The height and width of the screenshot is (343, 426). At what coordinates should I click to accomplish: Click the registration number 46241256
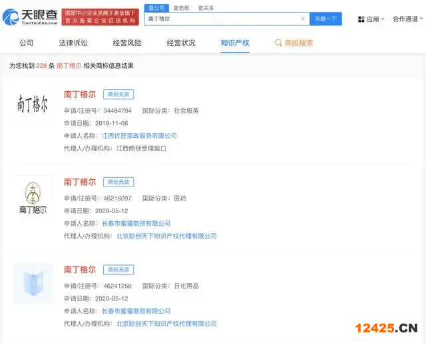117,286
